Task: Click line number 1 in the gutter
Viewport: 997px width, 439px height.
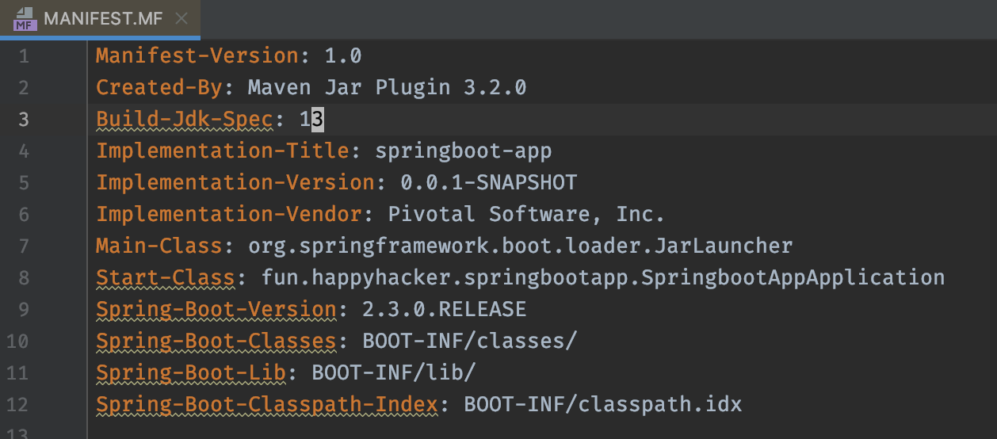Action: pos(23,55)
